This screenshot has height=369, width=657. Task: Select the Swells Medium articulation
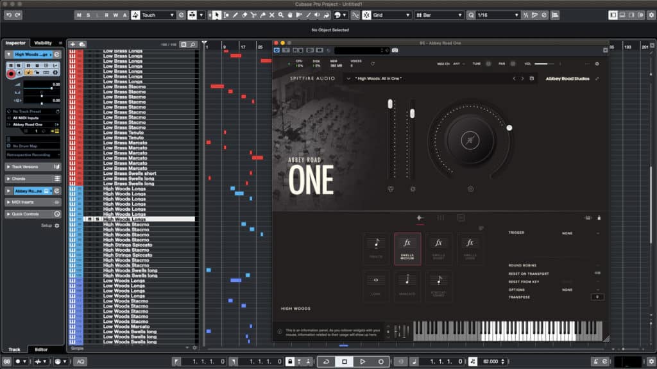click(407, 248)
